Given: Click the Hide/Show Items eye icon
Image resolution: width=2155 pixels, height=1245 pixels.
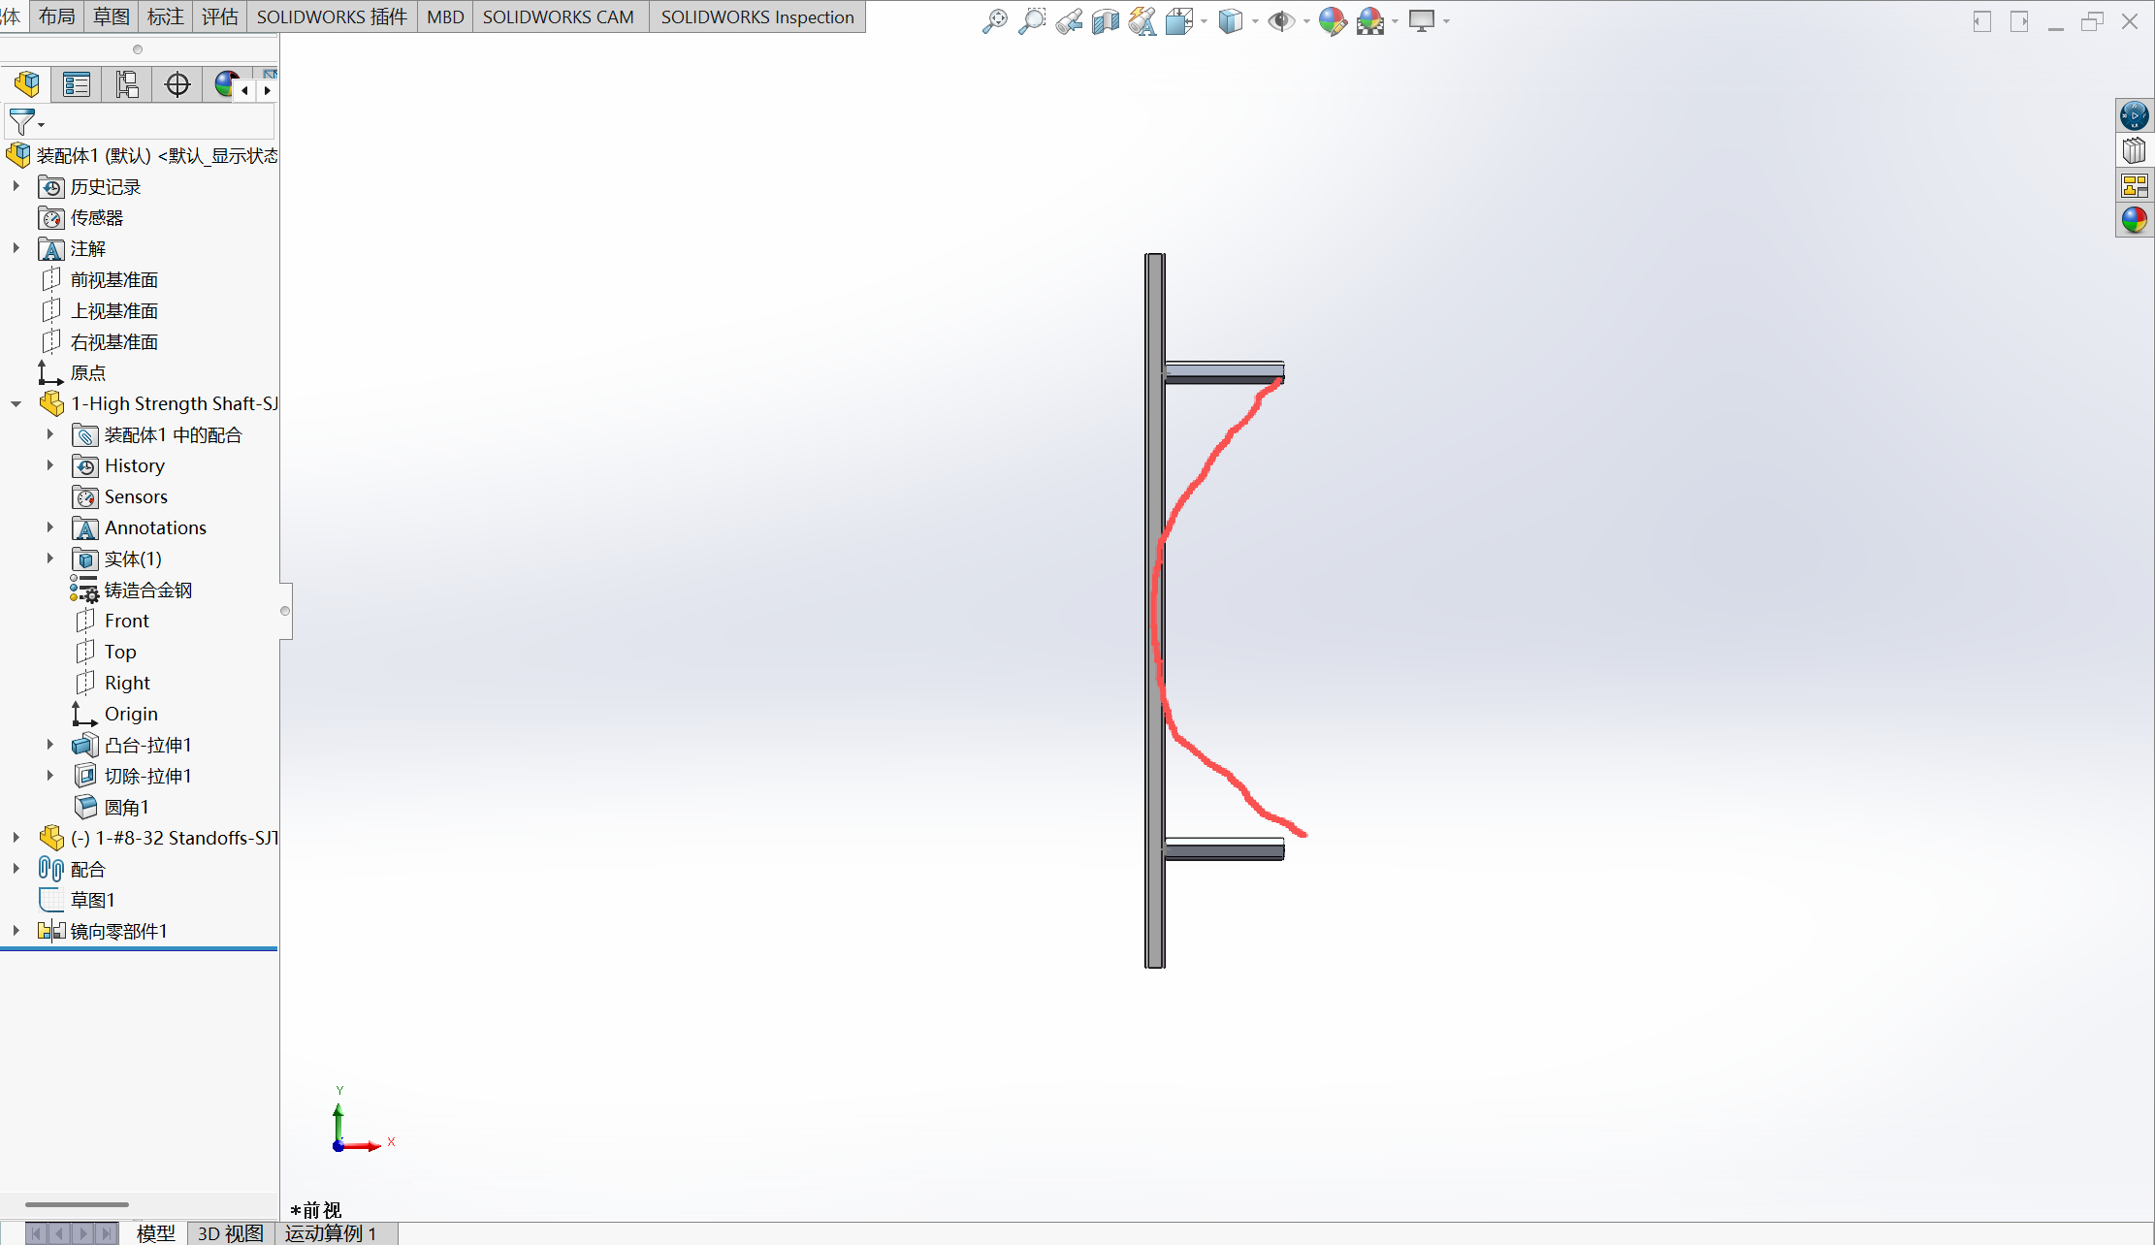Looking at the screenshot, I should click(x=1281, y=20).
